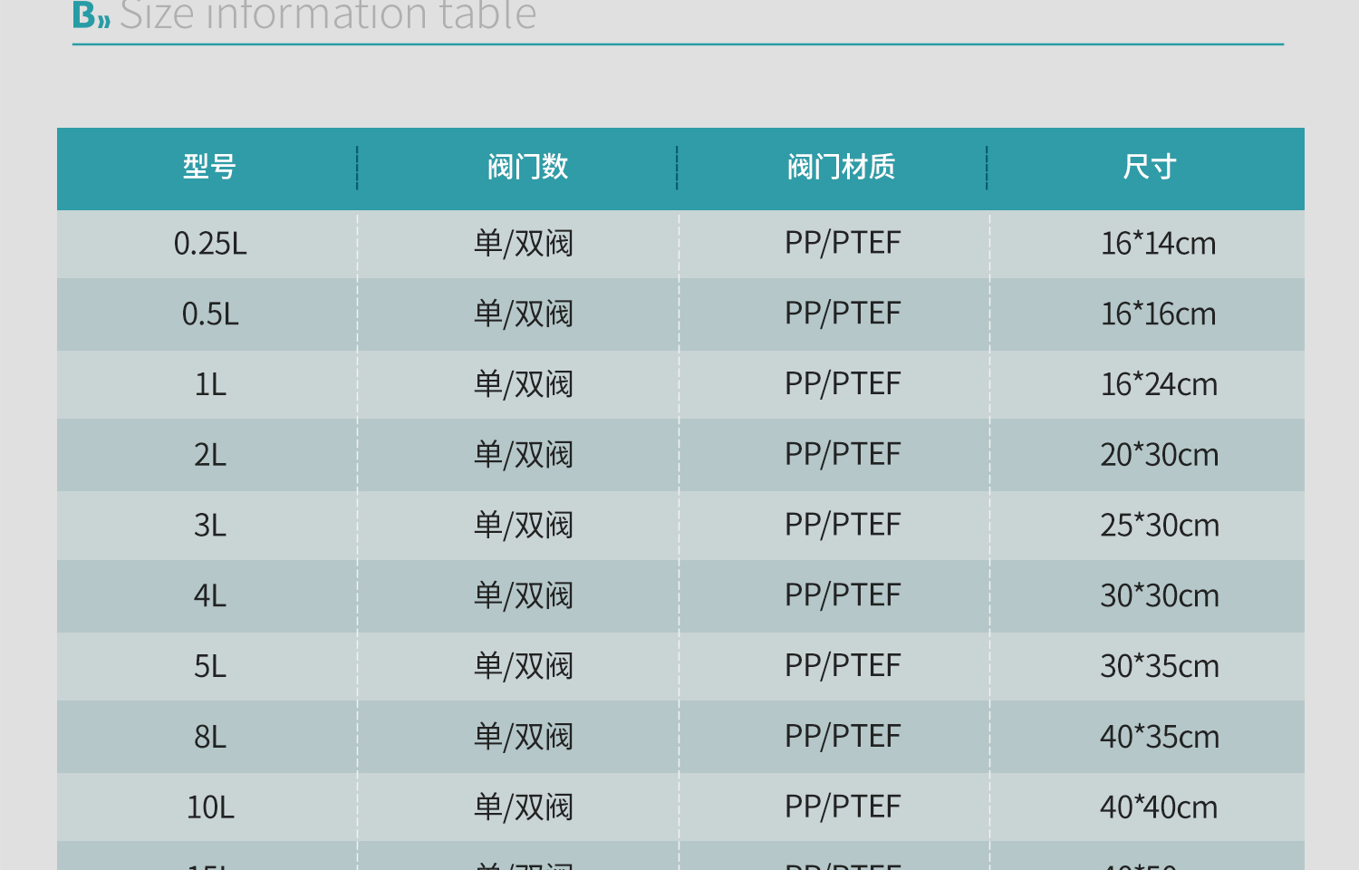Click the 1L model cell

click(x=210, y=384)
